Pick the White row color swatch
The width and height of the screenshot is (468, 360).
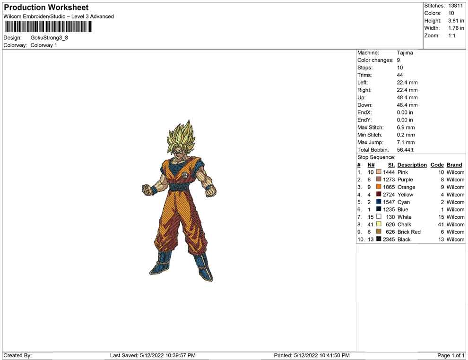379,216
